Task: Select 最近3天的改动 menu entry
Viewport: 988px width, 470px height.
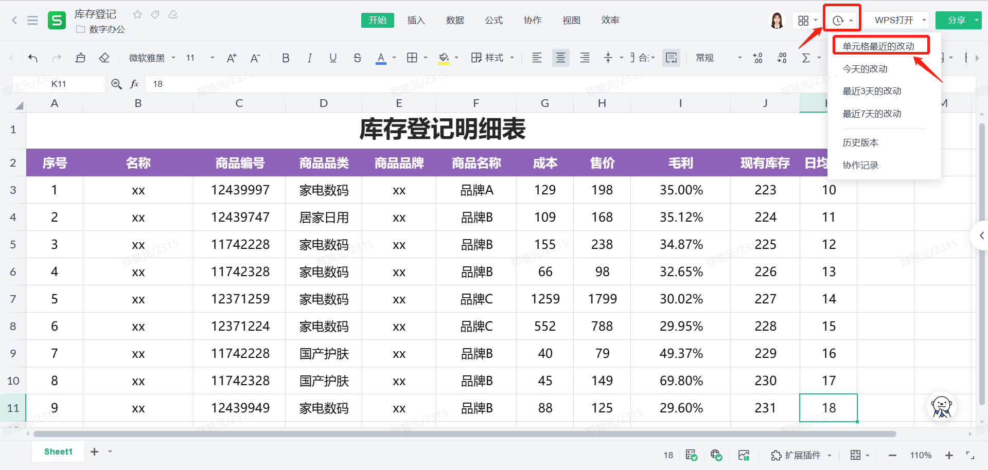Action: (872, 91)
